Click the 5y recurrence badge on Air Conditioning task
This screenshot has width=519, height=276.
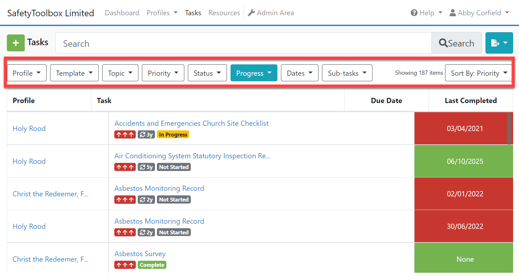pyautogui.click(x=146, y=167)
